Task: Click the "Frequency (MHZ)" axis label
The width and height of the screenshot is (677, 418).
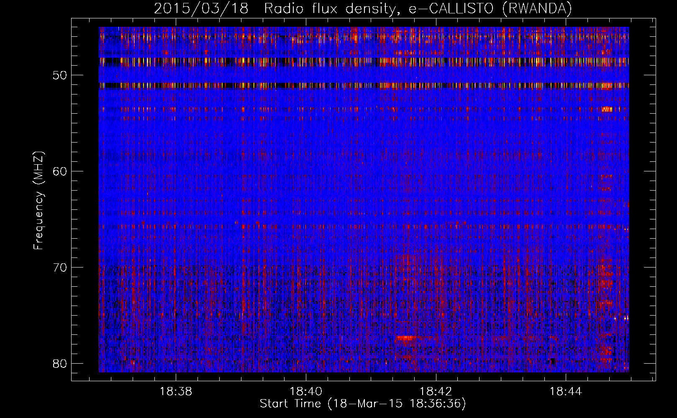Action: pos(38,201)
